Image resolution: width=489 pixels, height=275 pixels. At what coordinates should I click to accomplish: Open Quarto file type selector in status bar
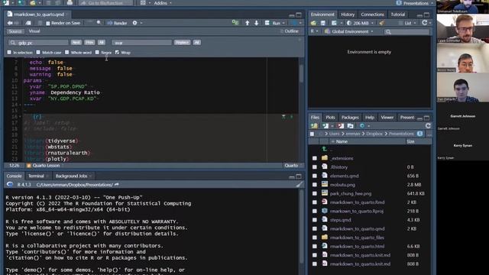(293, 165)
